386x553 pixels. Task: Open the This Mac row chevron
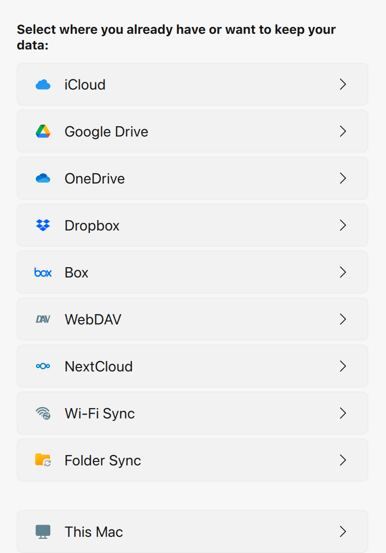[x=343, y=531]
